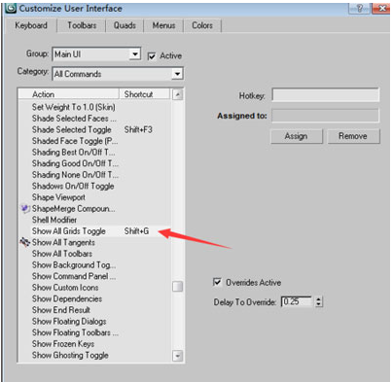The image size is (392, 382).
Task: Select 'Shaded Face Toggle (P...' action
Action: [75, 141]
